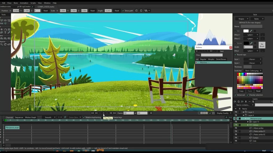Select the Curvature tool

pos(5,29)
